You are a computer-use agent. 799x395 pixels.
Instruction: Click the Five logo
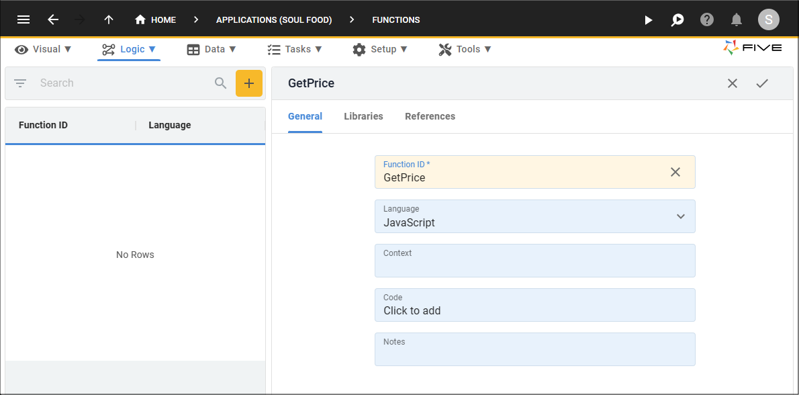tap(752, 48)
